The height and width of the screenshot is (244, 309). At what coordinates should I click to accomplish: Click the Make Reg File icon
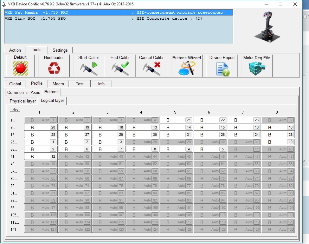[x=256, y=68]
